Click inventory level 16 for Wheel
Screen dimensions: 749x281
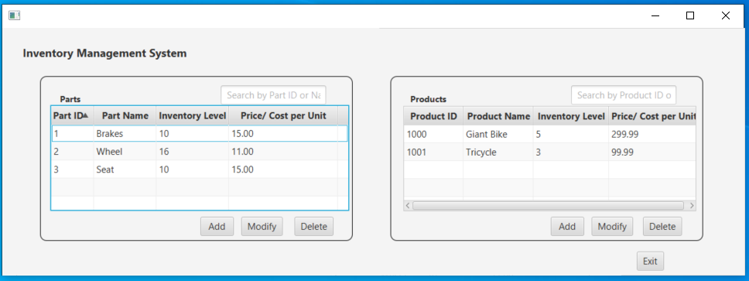(192, 152)
